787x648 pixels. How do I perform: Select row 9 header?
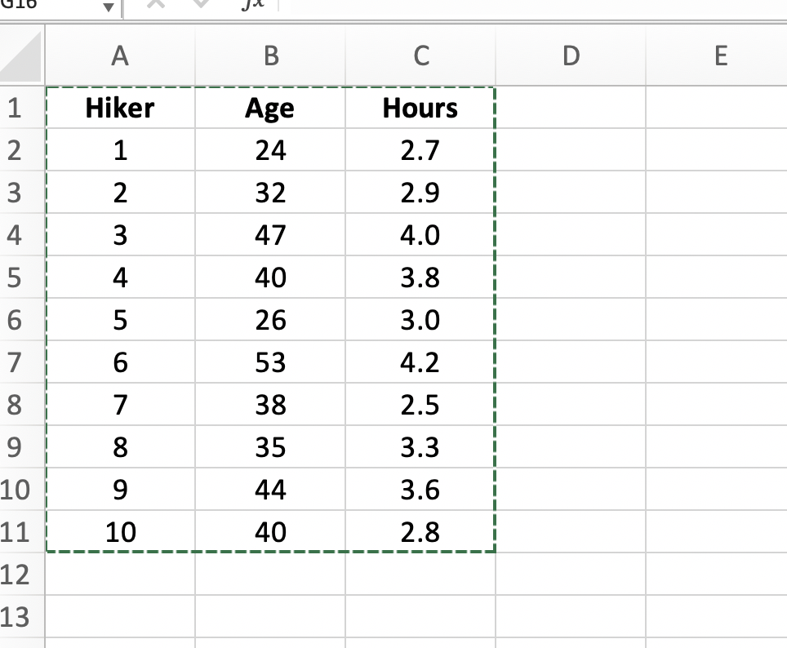[22, 446]
